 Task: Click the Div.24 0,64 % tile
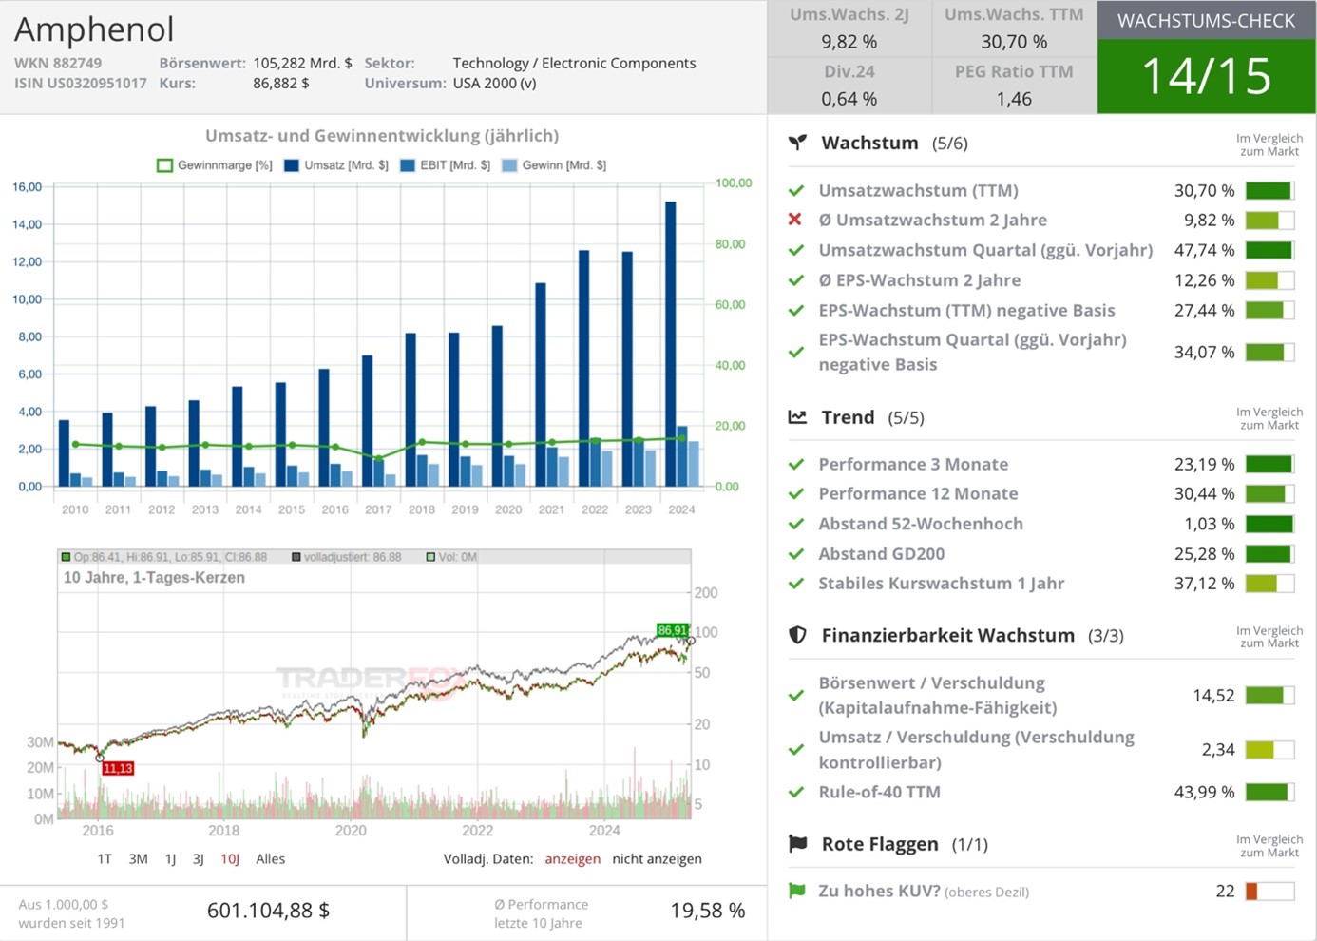click(x=849, y=85)
